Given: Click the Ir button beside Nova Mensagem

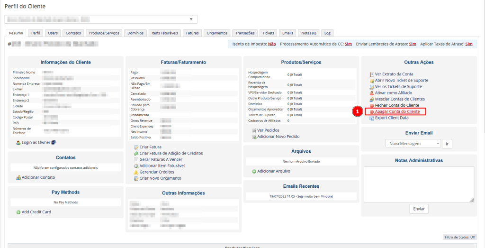Looking at the screenshot, I should 447,144.
